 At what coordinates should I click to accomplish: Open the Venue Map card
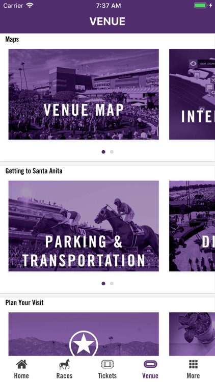[x=84, y=94]
